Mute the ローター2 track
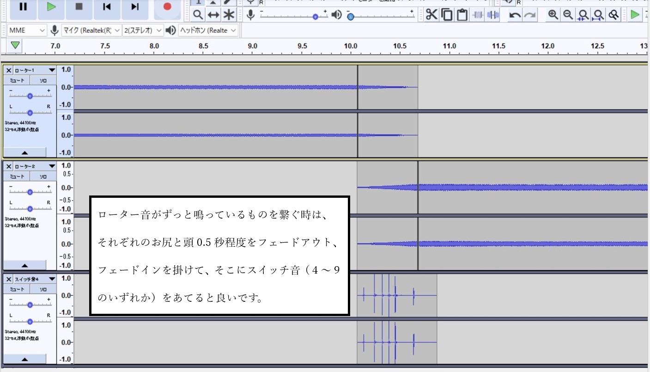650x372 pixels. (x=17, y=177)
